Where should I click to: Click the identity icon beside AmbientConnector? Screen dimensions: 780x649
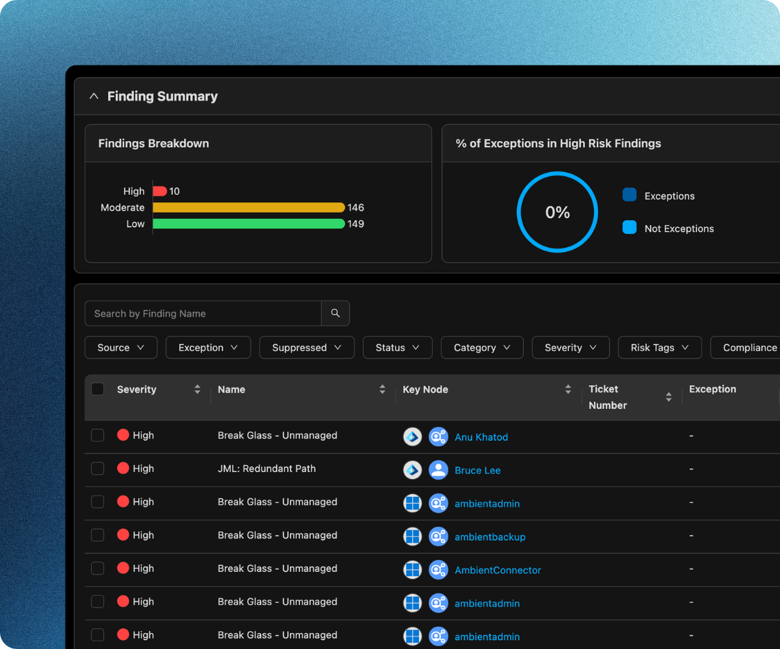pyautogui.click(x=438, y=570)
